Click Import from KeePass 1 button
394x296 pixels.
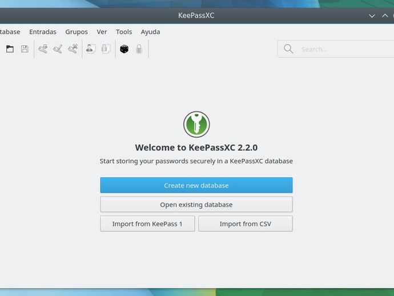coord(147,223)
